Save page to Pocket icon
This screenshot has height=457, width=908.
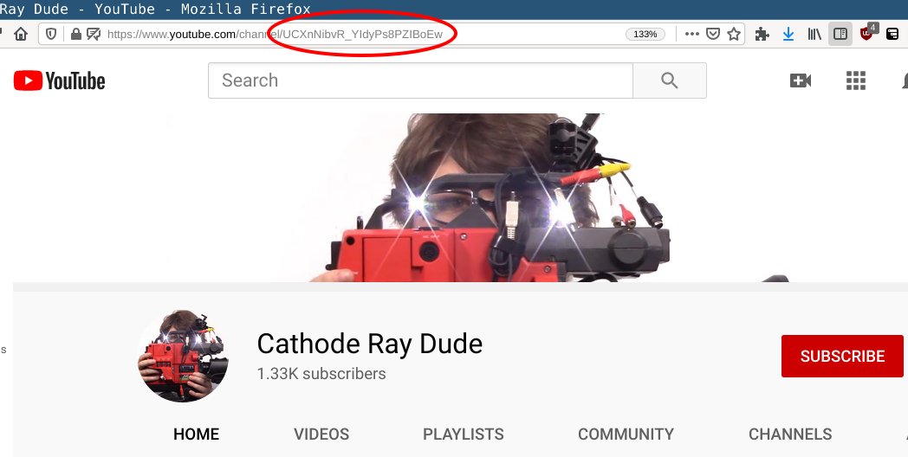[x=713, y=34]
